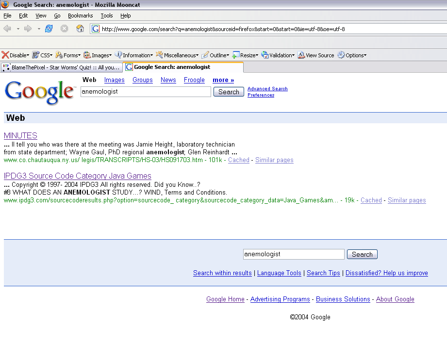
Task: Open the Resize developer toolbar menu
Action: (x=245, y=55)
